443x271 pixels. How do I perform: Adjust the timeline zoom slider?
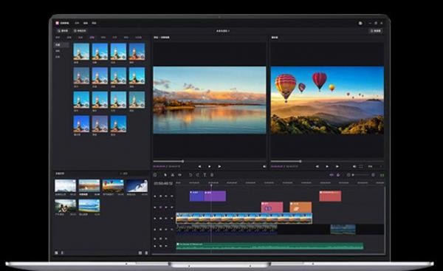coord(361,175)
